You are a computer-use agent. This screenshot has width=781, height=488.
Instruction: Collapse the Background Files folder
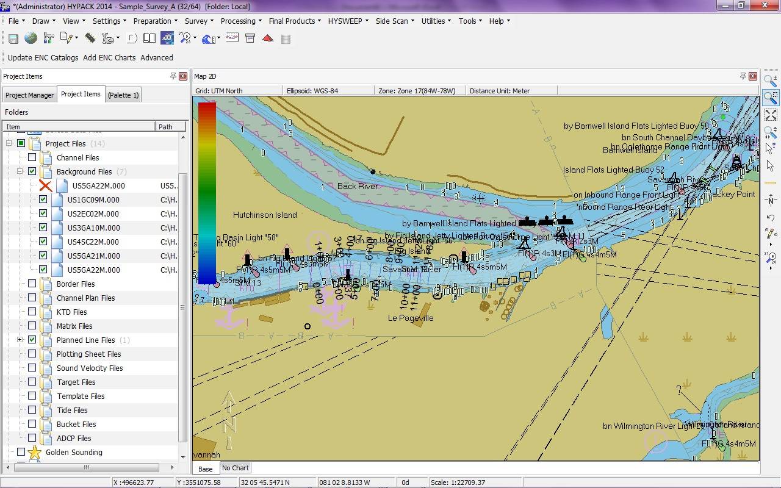[x=20, y=171]
